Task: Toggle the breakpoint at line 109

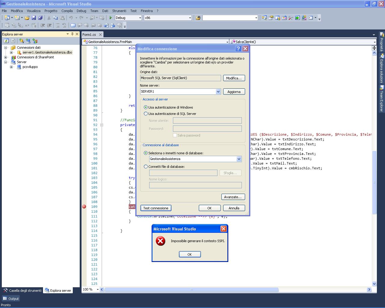Action: [84, 207]
